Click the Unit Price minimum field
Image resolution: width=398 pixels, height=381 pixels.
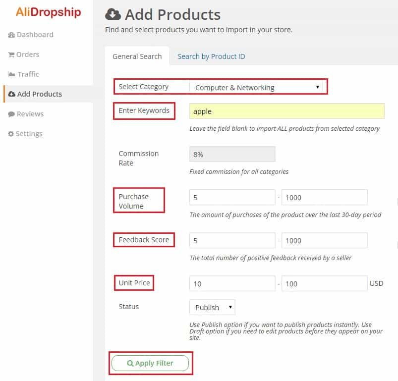coord(232,283)
